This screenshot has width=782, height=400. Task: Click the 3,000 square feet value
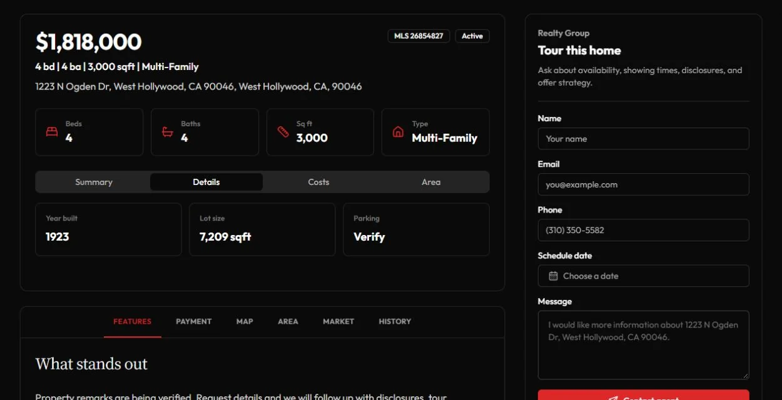click(312, 138)
